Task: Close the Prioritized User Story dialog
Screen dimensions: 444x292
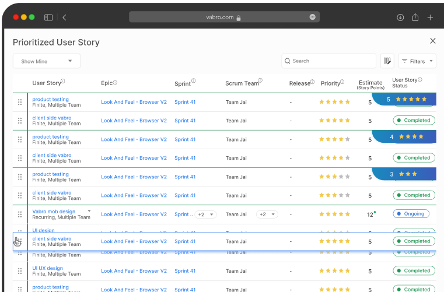Action: [432, 41]
